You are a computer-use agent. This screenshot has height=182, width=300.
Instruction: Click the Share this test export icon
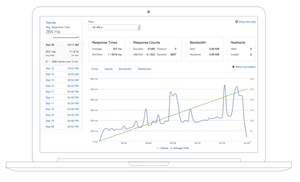click(237, 21)
